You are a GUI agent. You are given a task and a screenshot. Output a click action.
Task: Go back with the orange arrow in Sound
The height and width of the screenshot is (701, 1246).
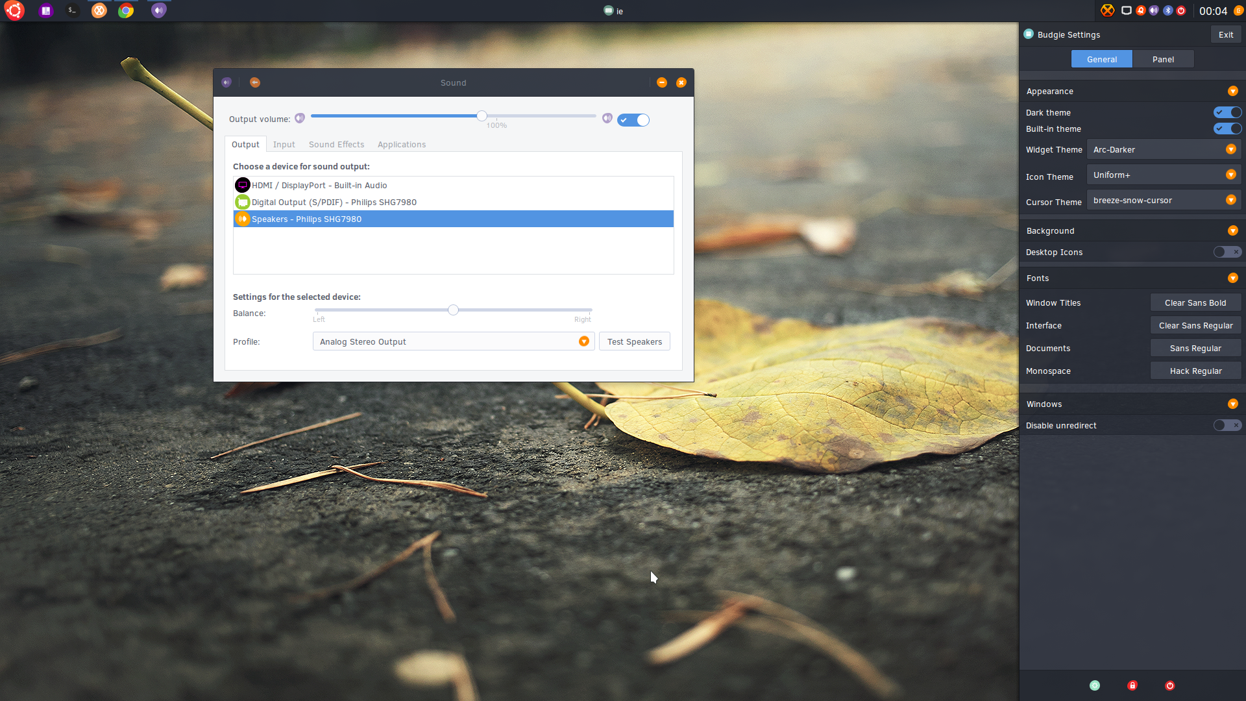255,82
